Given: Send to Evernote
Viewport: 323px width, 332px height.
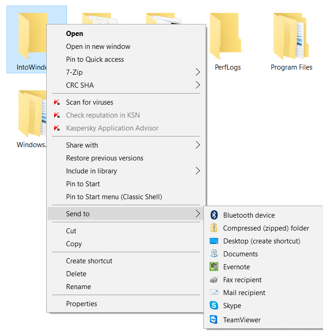Looking at the screenshot, I should click(x=263, y=267).
